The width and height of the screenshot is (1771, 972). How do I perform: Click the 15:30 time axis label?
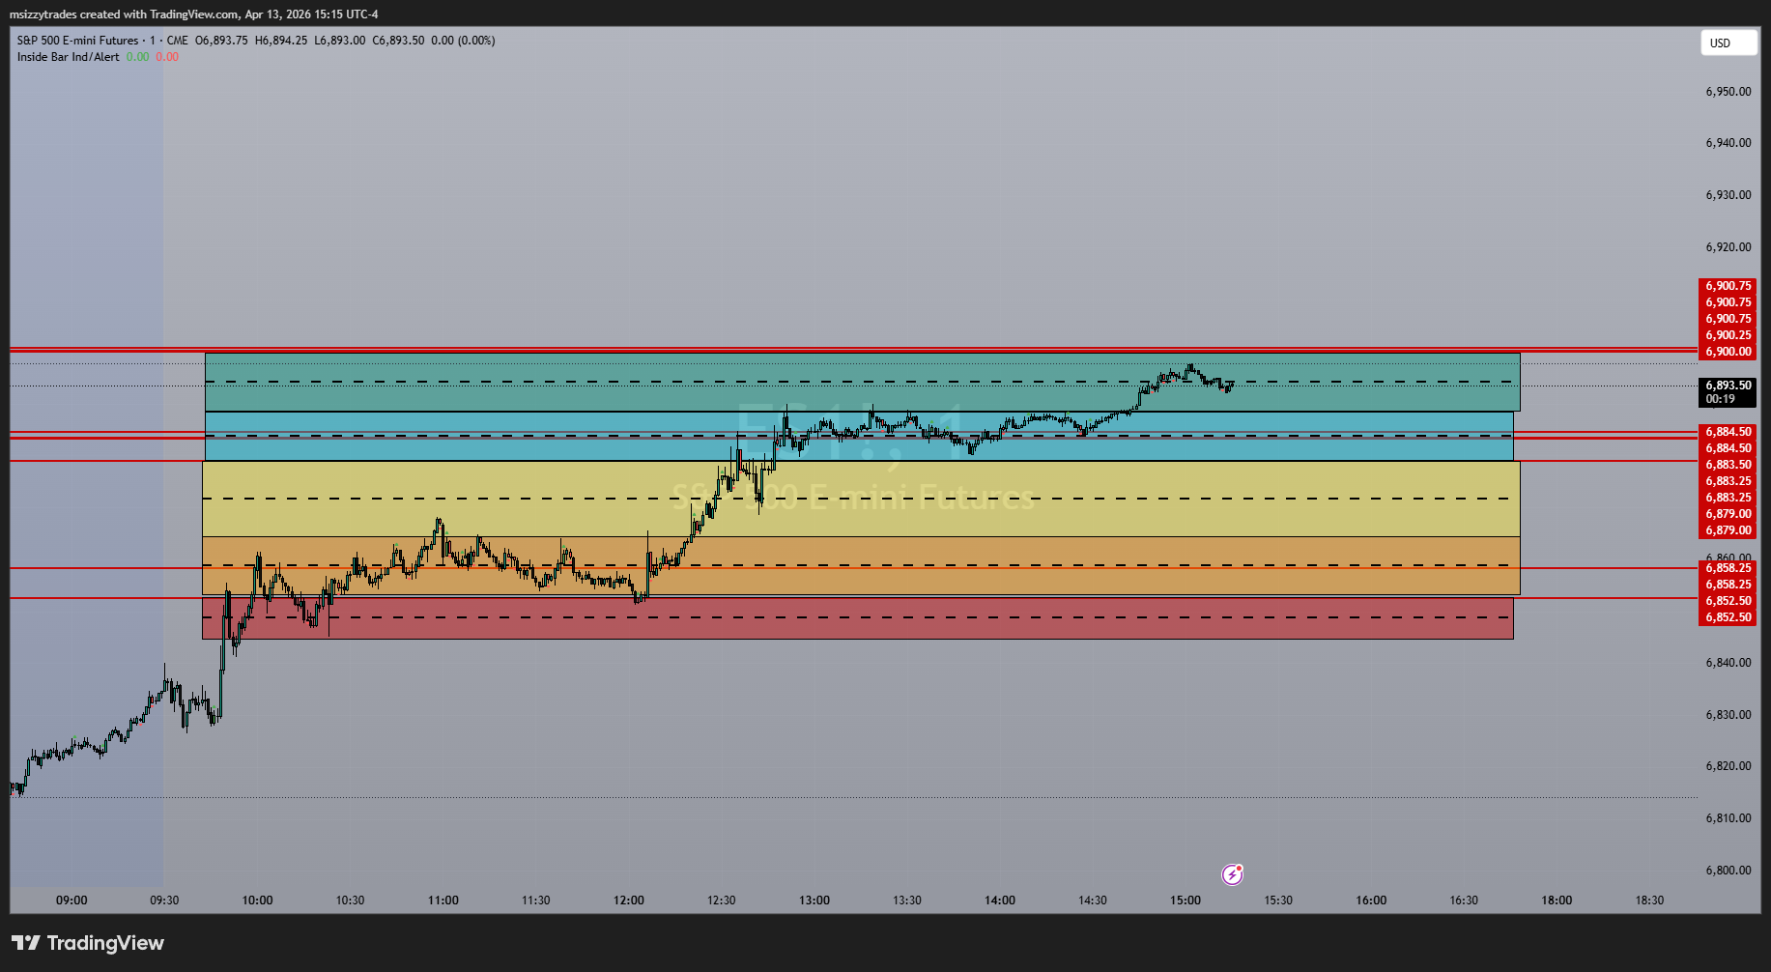coord(1278,901)
